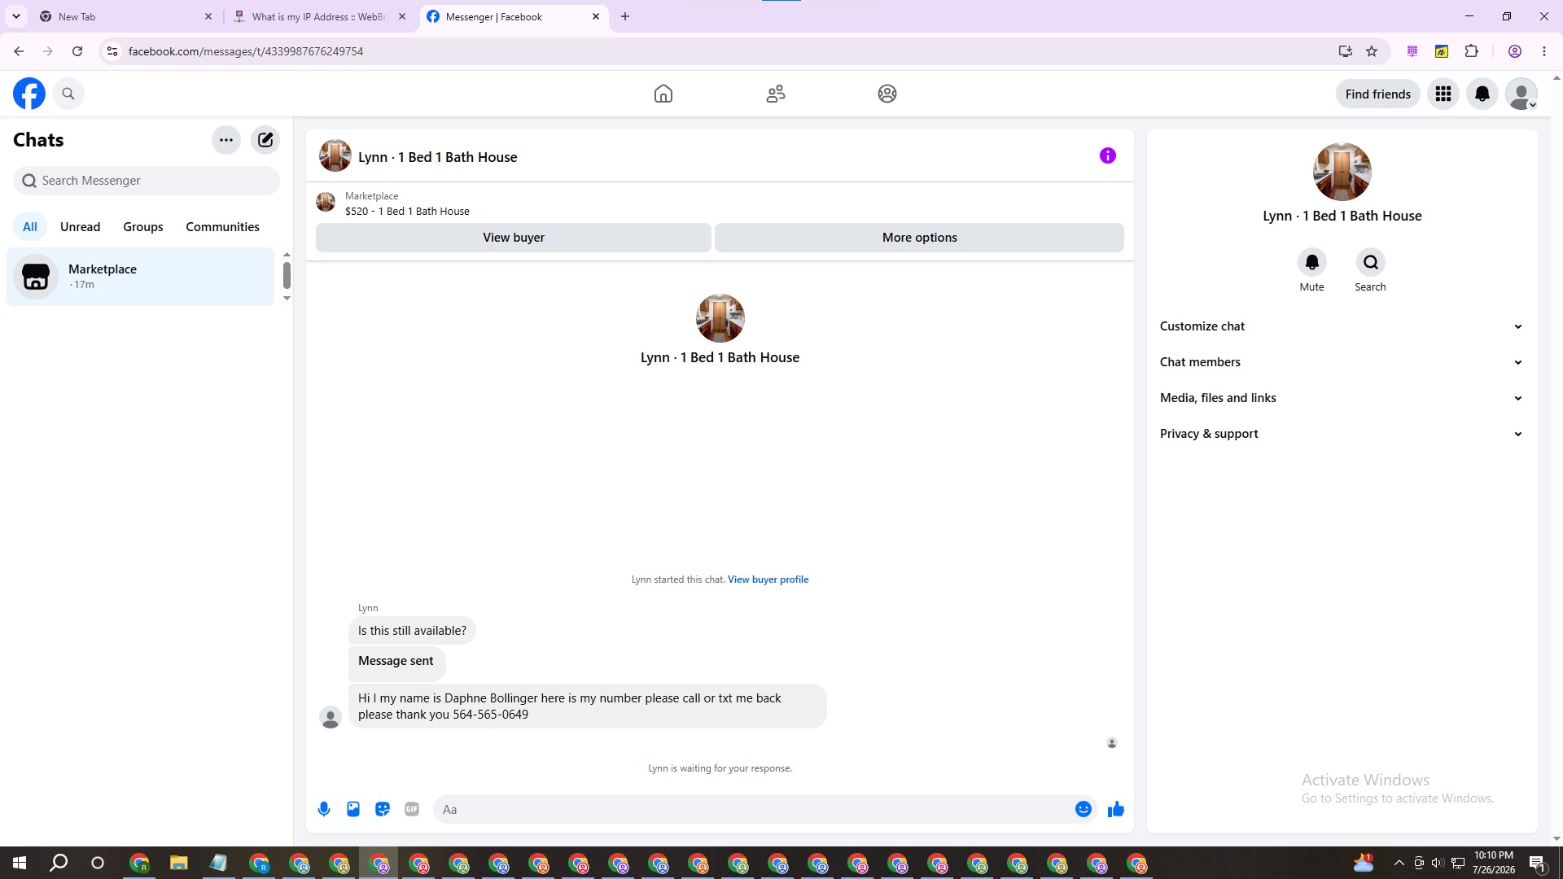Bookmark this page with the star icon
This screenshot has width=1563, height=879.
(x=1372, y=51)
